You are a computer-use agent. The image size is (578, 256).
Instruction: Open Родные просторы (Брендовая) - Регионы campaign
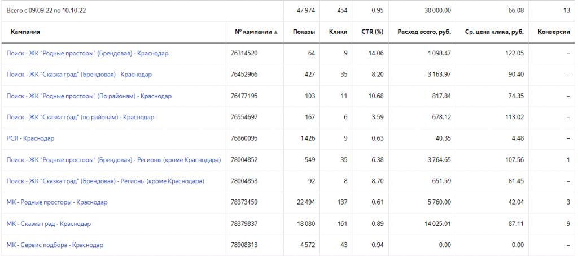[x=113, y=160]
